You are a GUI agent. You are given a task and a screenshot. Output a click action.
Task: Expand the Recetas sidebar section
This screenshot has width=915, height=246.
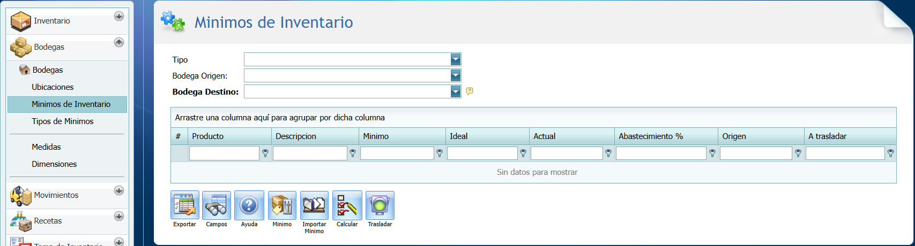pos(119,216)
